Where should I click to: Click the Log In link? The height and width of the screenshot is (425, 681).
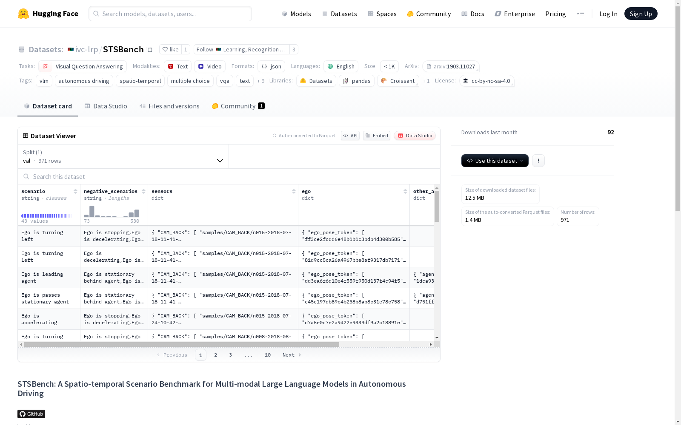click(608, 14)
